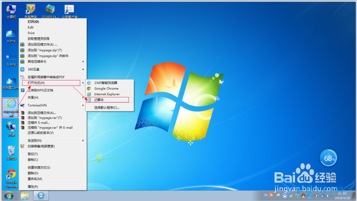Image resolution: width=357 pixels, height=201 pixels.
Task: Select the 无标题2.png desktop file
Action: tap(10, 84)
